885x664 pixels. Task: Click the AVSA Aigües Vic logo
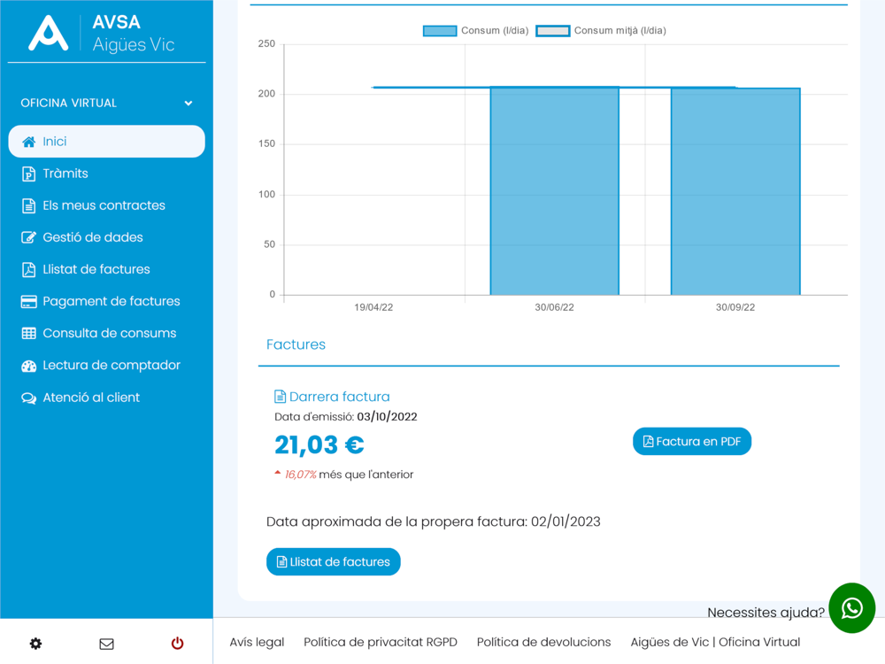pyautogui.click(x=102, y=34)
